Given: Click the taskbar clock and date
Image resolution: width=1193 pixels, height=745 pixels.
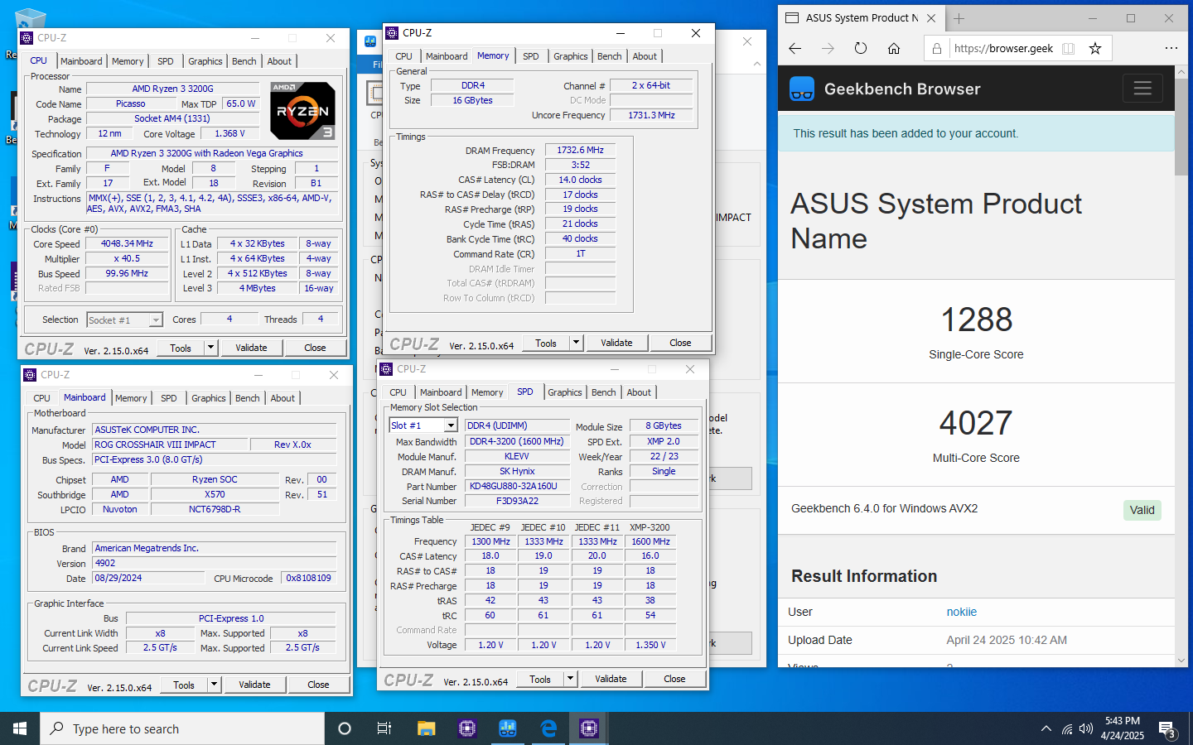Looking at the screenshot, I should click(x=1123, y=728).
